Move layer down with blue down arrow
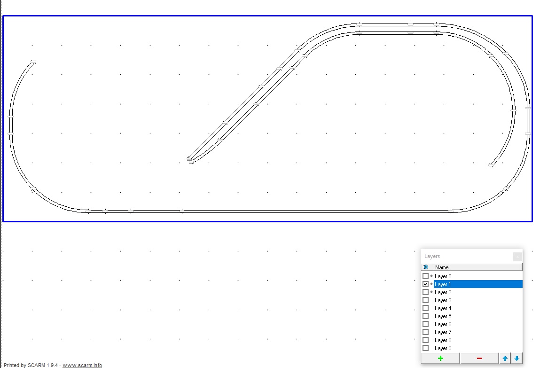This screenshot has width=540, height=368. [x=517, y=358]
